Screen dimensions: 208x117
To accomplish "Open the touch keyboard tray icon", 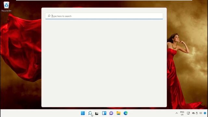I will (x=201, y=113).
